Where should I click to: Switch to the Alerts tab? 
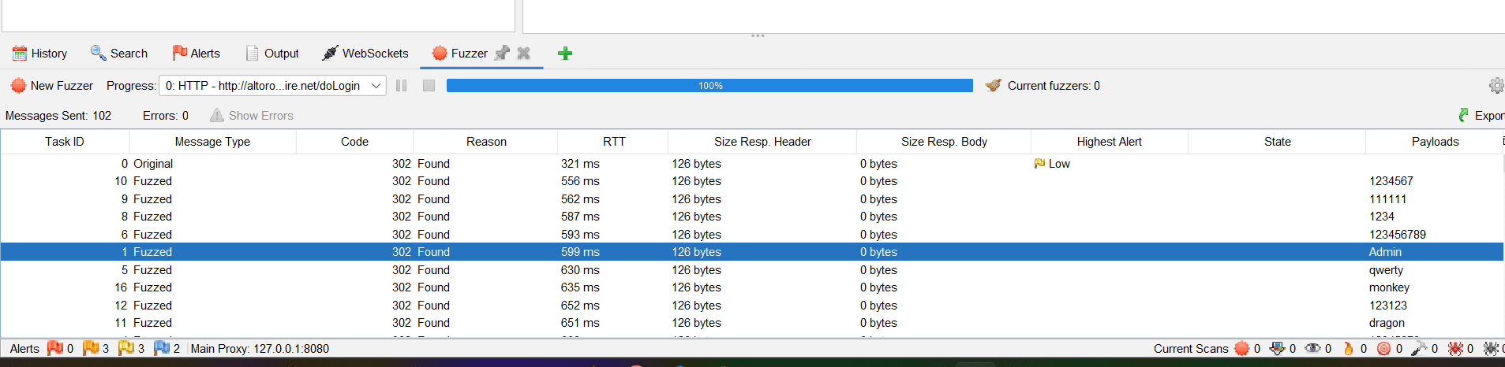[x=197, y=54]
